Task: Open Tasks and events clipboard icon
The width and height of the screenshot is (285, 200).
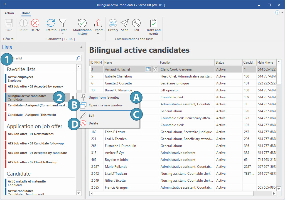Action: point(154,23)
